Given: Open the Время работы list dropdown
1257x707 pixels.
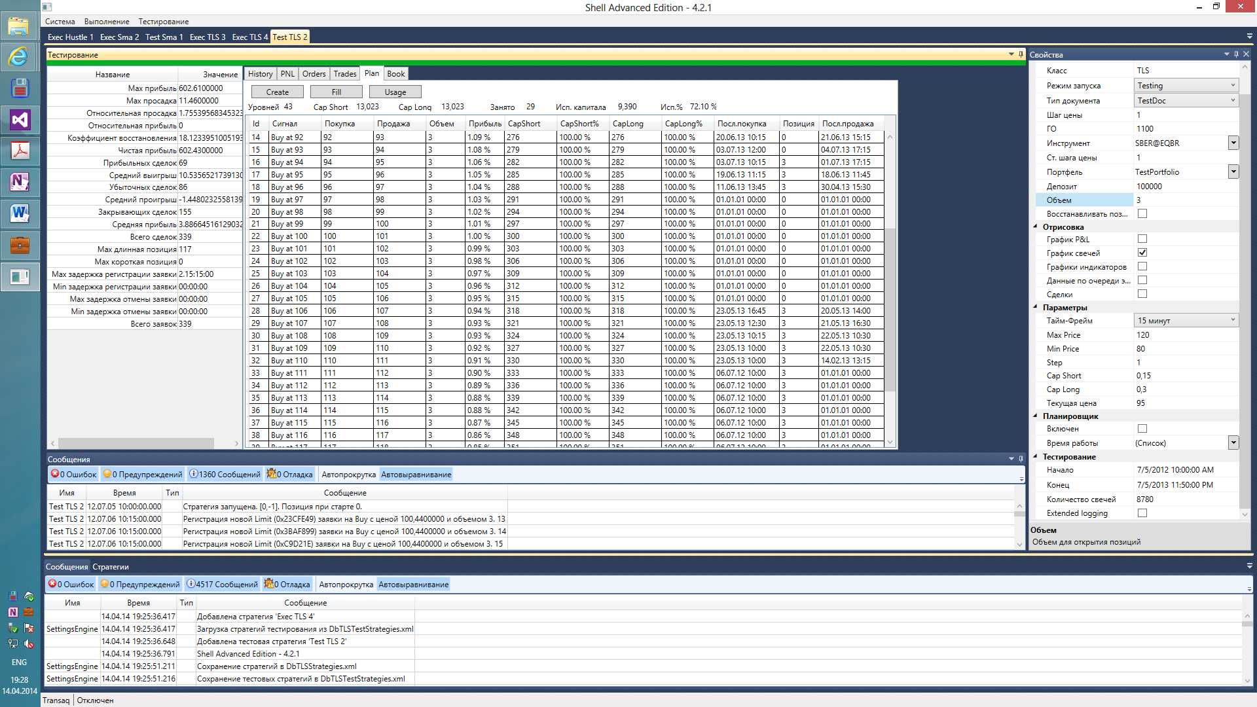Looking at the screenshot, I should [1233, 443].
